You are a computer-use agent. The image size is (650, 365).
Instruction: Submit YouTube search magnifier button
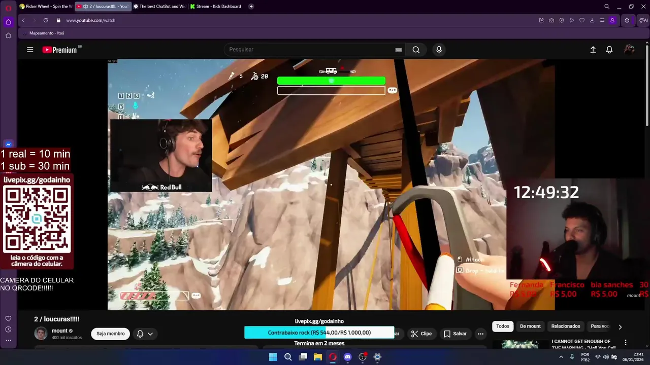416,50
